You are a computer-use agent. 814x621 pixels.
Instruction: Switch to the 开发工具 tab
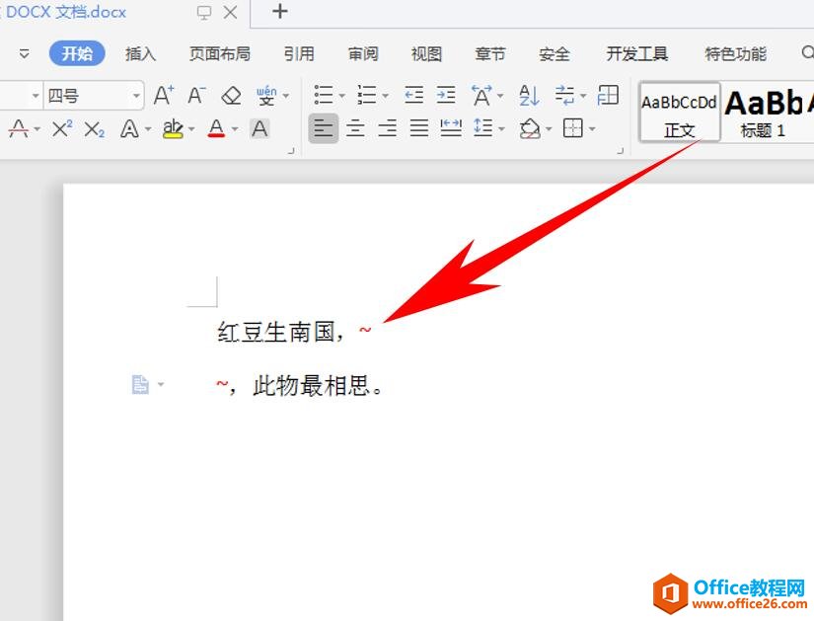pyautogui.click(x=637, y=53)
